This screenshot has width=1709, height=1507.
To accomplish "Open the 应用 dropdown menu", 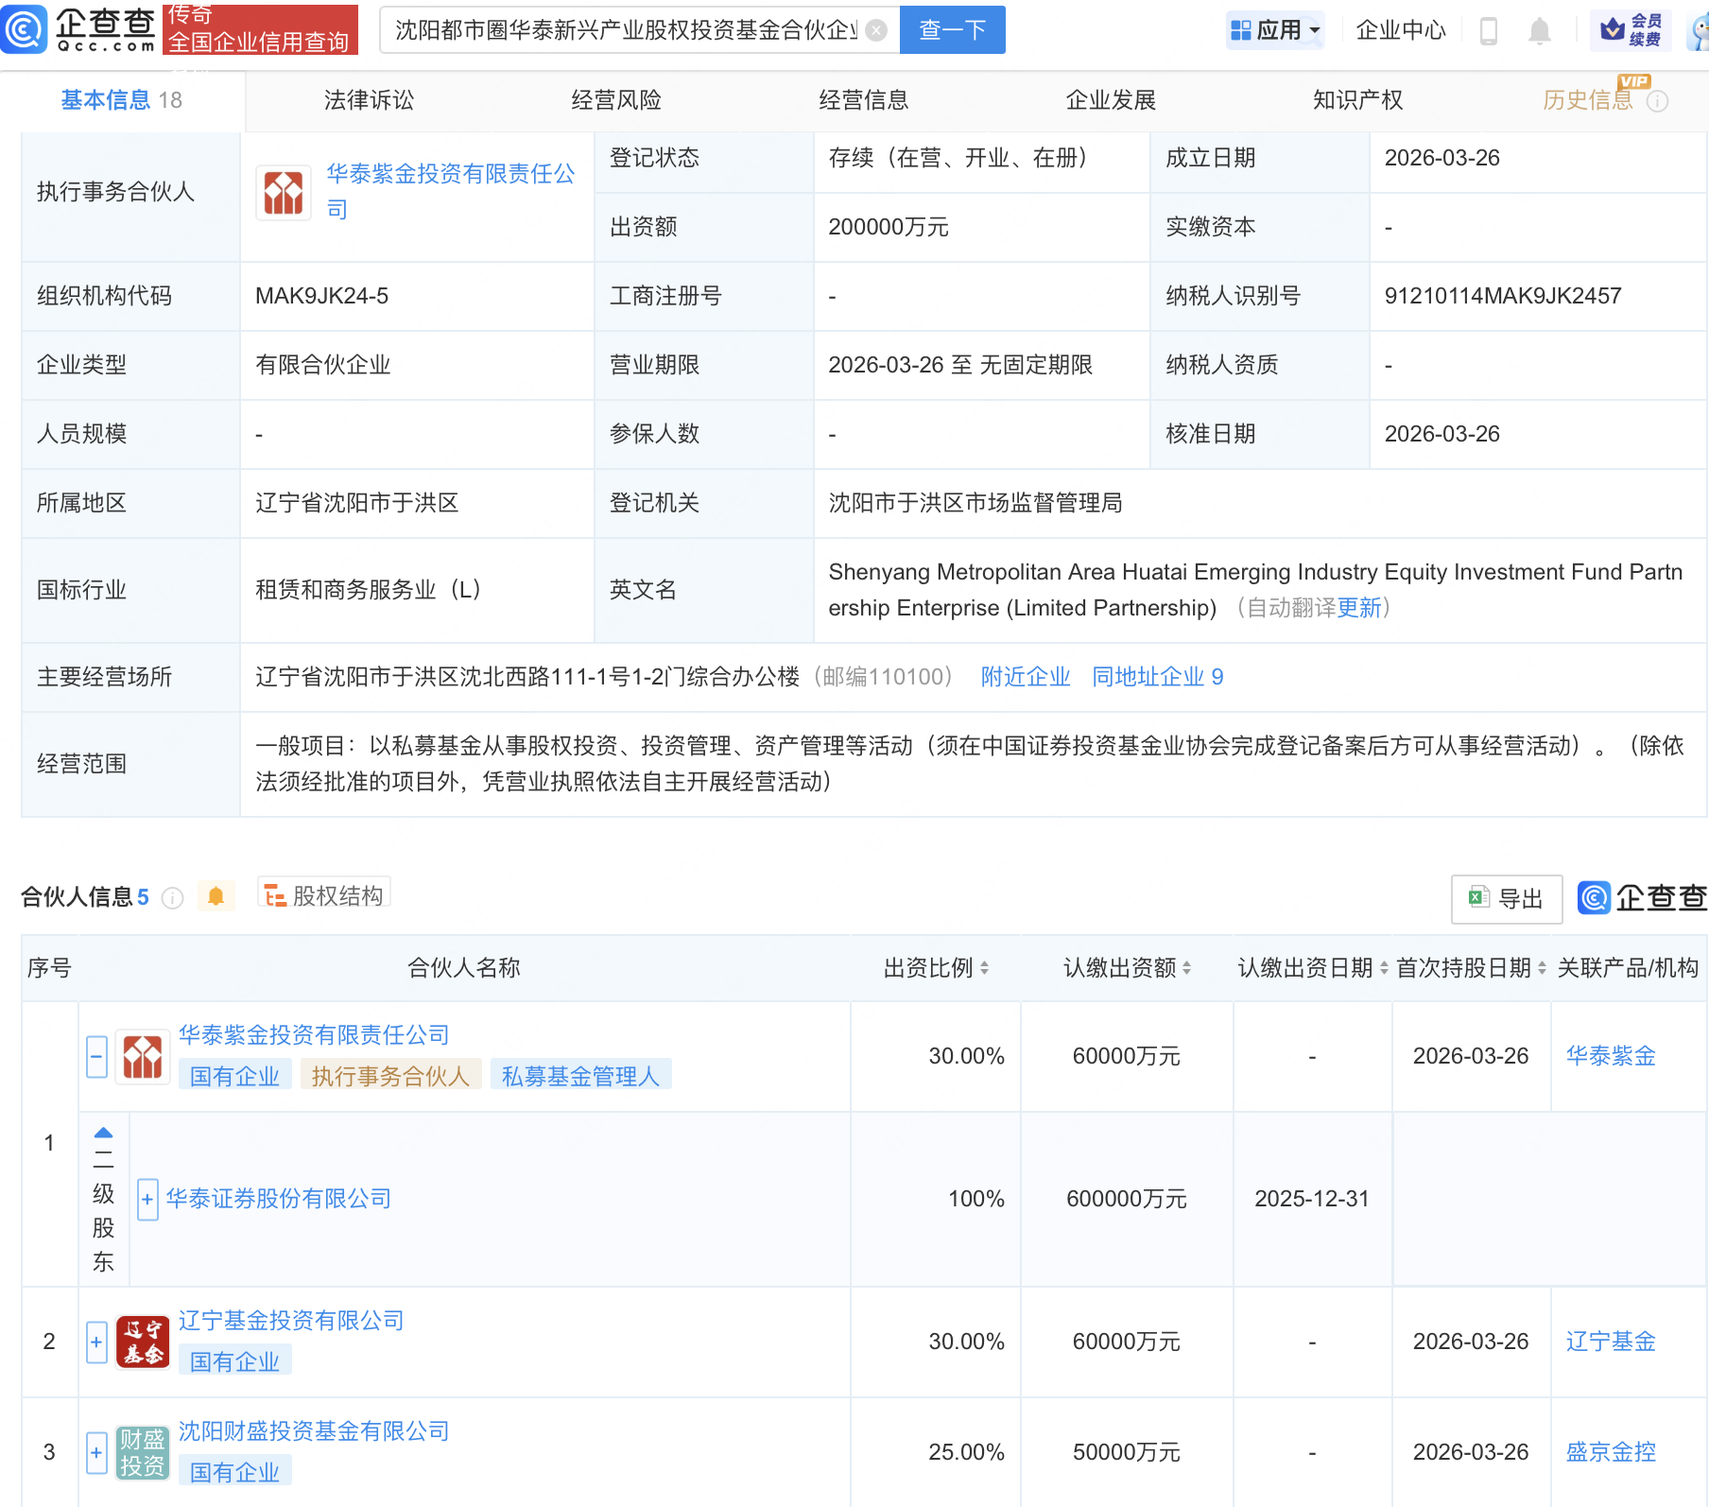I will tap(1276, 30).
